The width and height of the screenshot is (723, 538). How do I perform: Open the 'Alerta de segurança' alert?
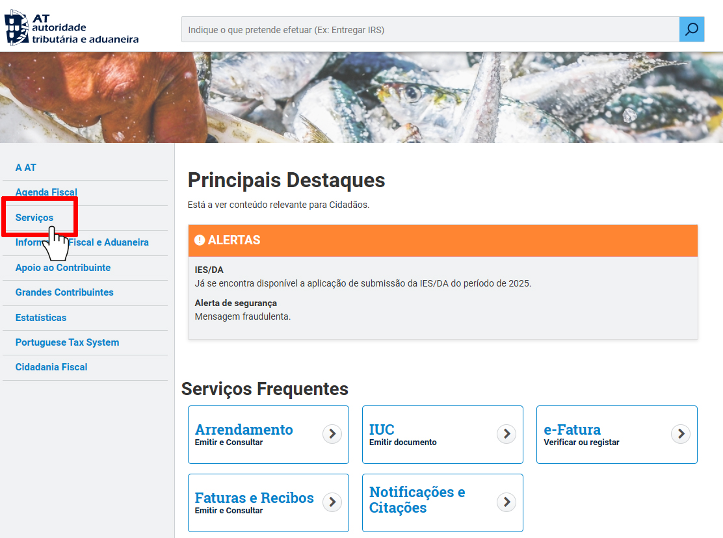(235, 303)
